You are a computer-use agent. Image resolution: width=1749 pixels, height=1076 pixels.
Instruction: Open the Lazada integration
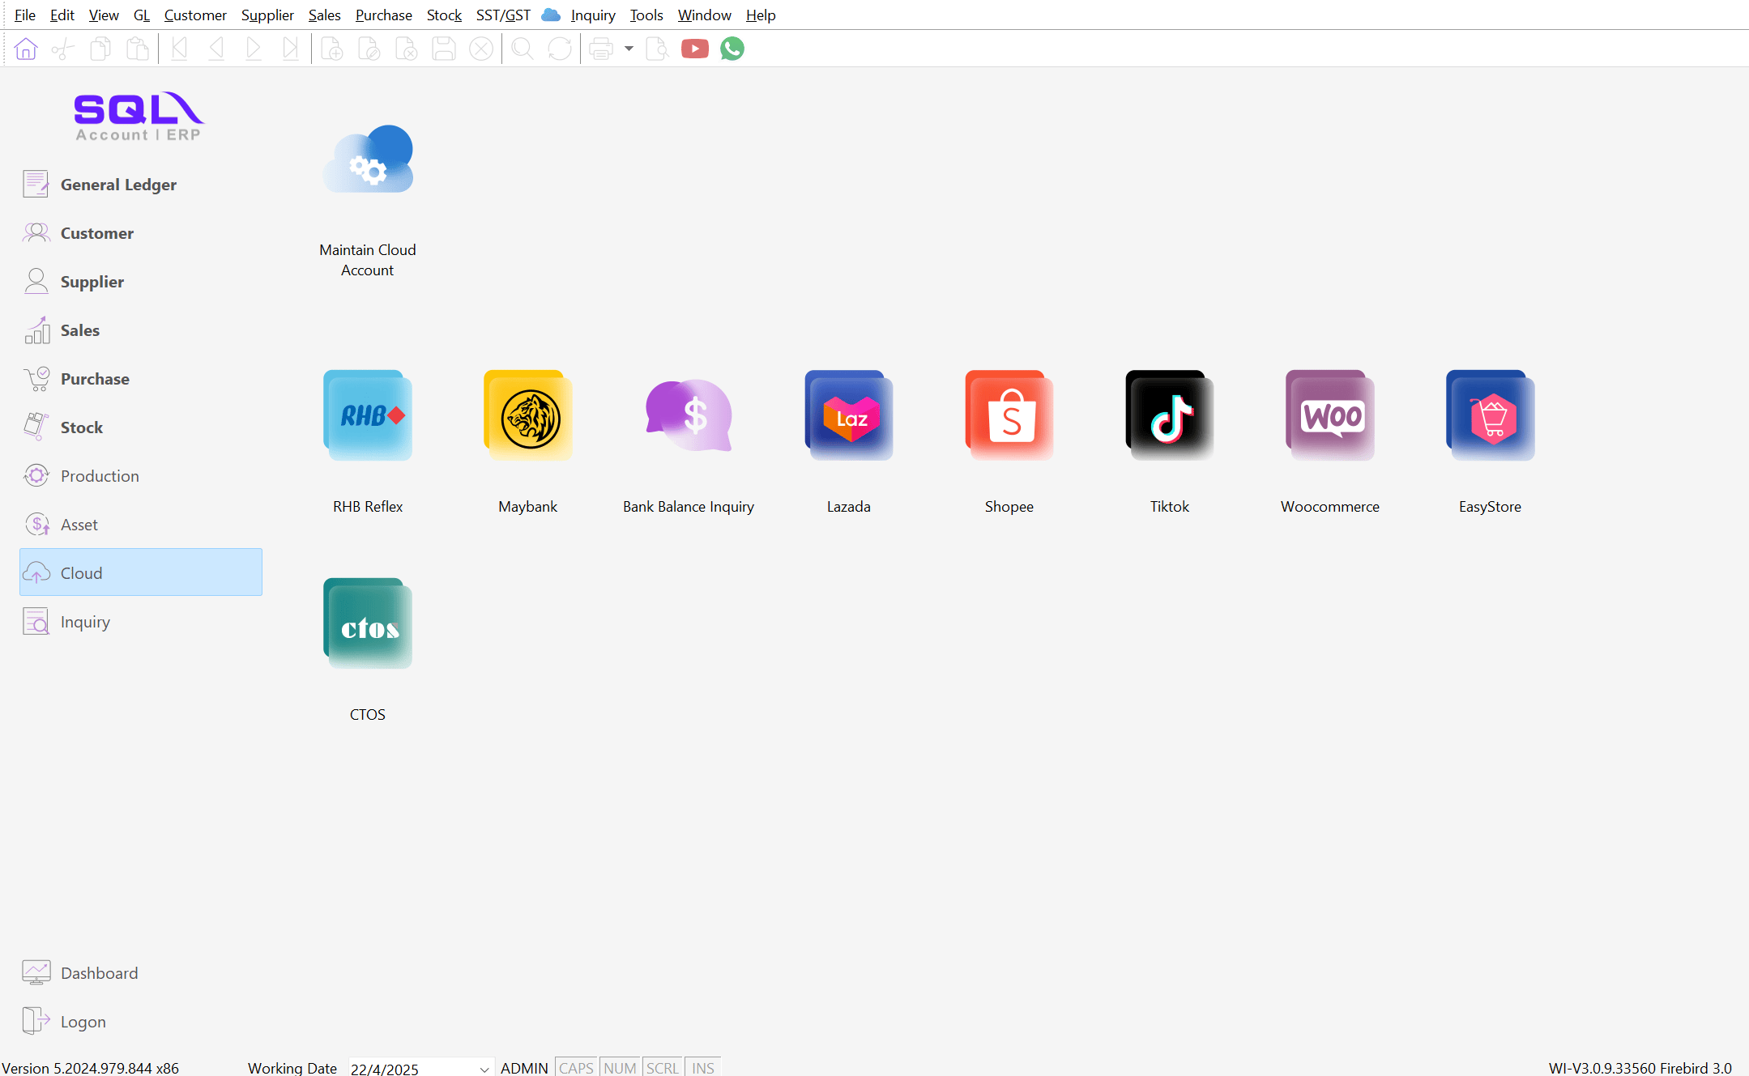[849, 416]
